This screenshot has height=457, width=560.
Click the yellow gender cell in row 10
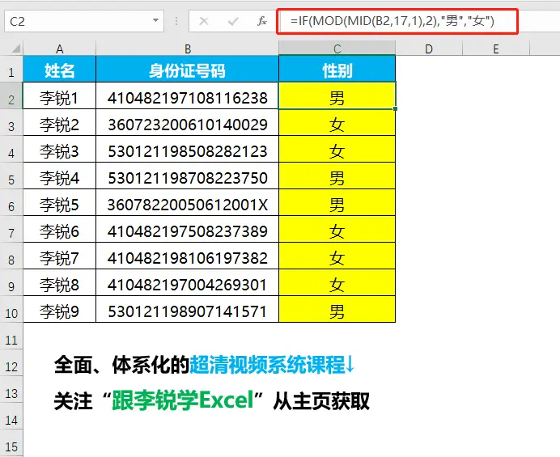point(337,311)
